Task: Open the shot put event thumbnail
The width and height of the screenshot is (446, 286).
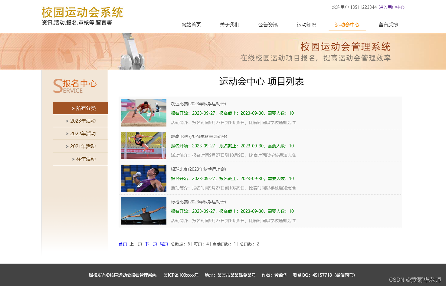Action: 144,178
